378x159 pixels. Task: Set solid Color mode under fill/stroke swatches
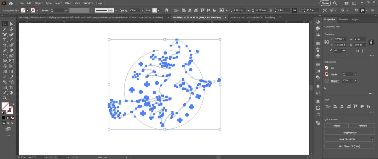3,118
